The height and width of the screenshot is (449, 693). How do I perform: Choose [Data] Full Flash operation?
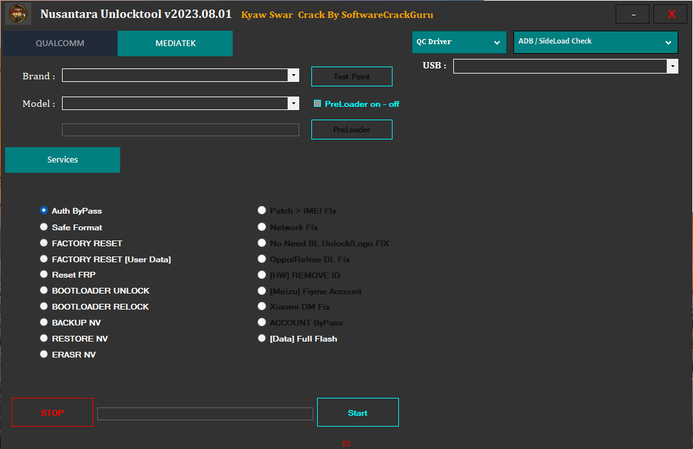(x=261, y=338)
